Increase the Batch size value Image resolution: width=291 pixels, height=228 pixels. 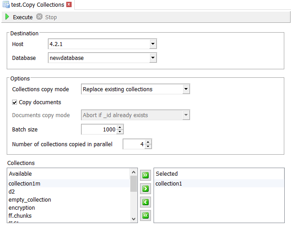[x=120, y=127]
